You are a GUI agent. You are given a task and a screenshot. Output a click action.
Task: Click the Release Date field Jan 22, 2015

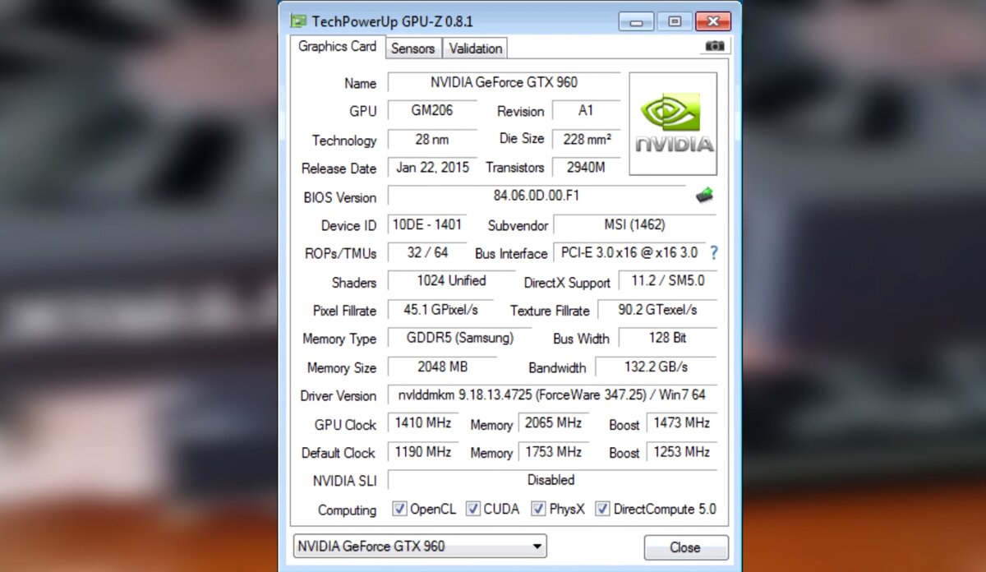tap(432, 168)
